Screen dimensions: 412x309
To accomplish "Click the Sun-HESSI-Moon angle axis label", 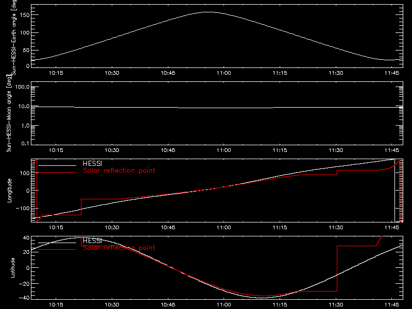I will coord(9,113).
